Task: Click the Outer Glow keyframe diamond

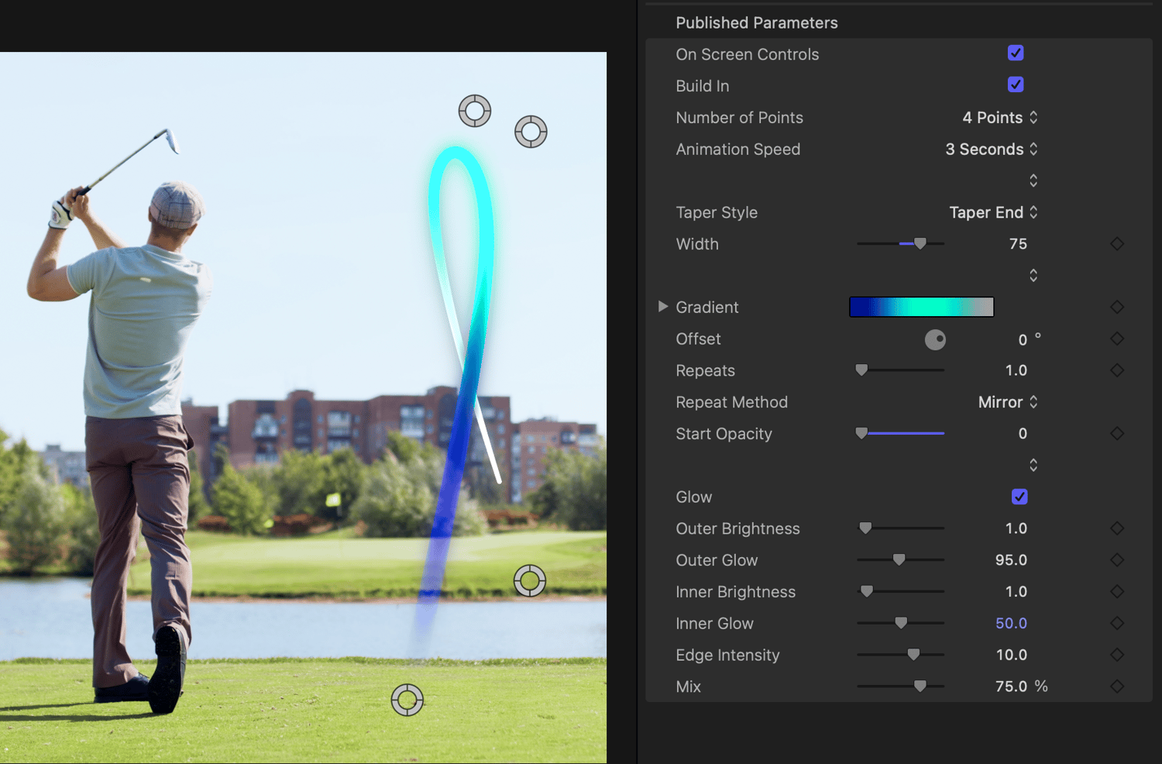Action: click(x=1117, y=560)
